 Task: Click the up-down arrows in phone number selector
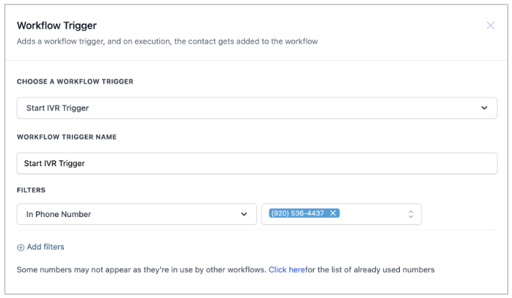[x=411, y=214]
